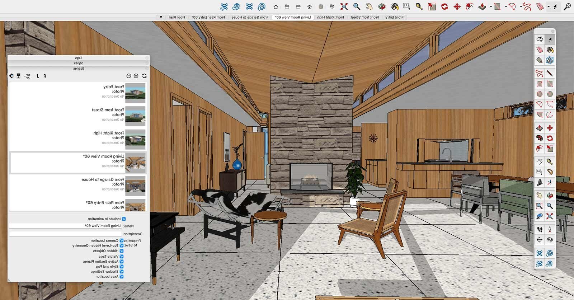Image resolution: width=574 pixels, height=300 pixels.
Task: Select the Dimensions tool in the side toolbar
Action: coord(539,162)
